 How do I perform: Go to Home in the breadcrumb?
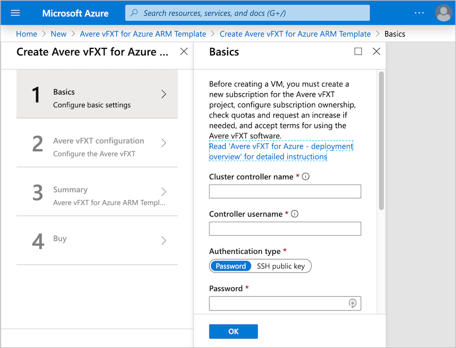tap(26, 34)
